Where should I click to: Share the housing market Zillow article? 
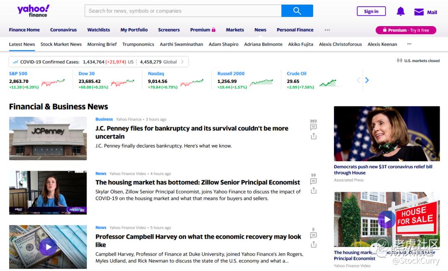click(313, 190)
